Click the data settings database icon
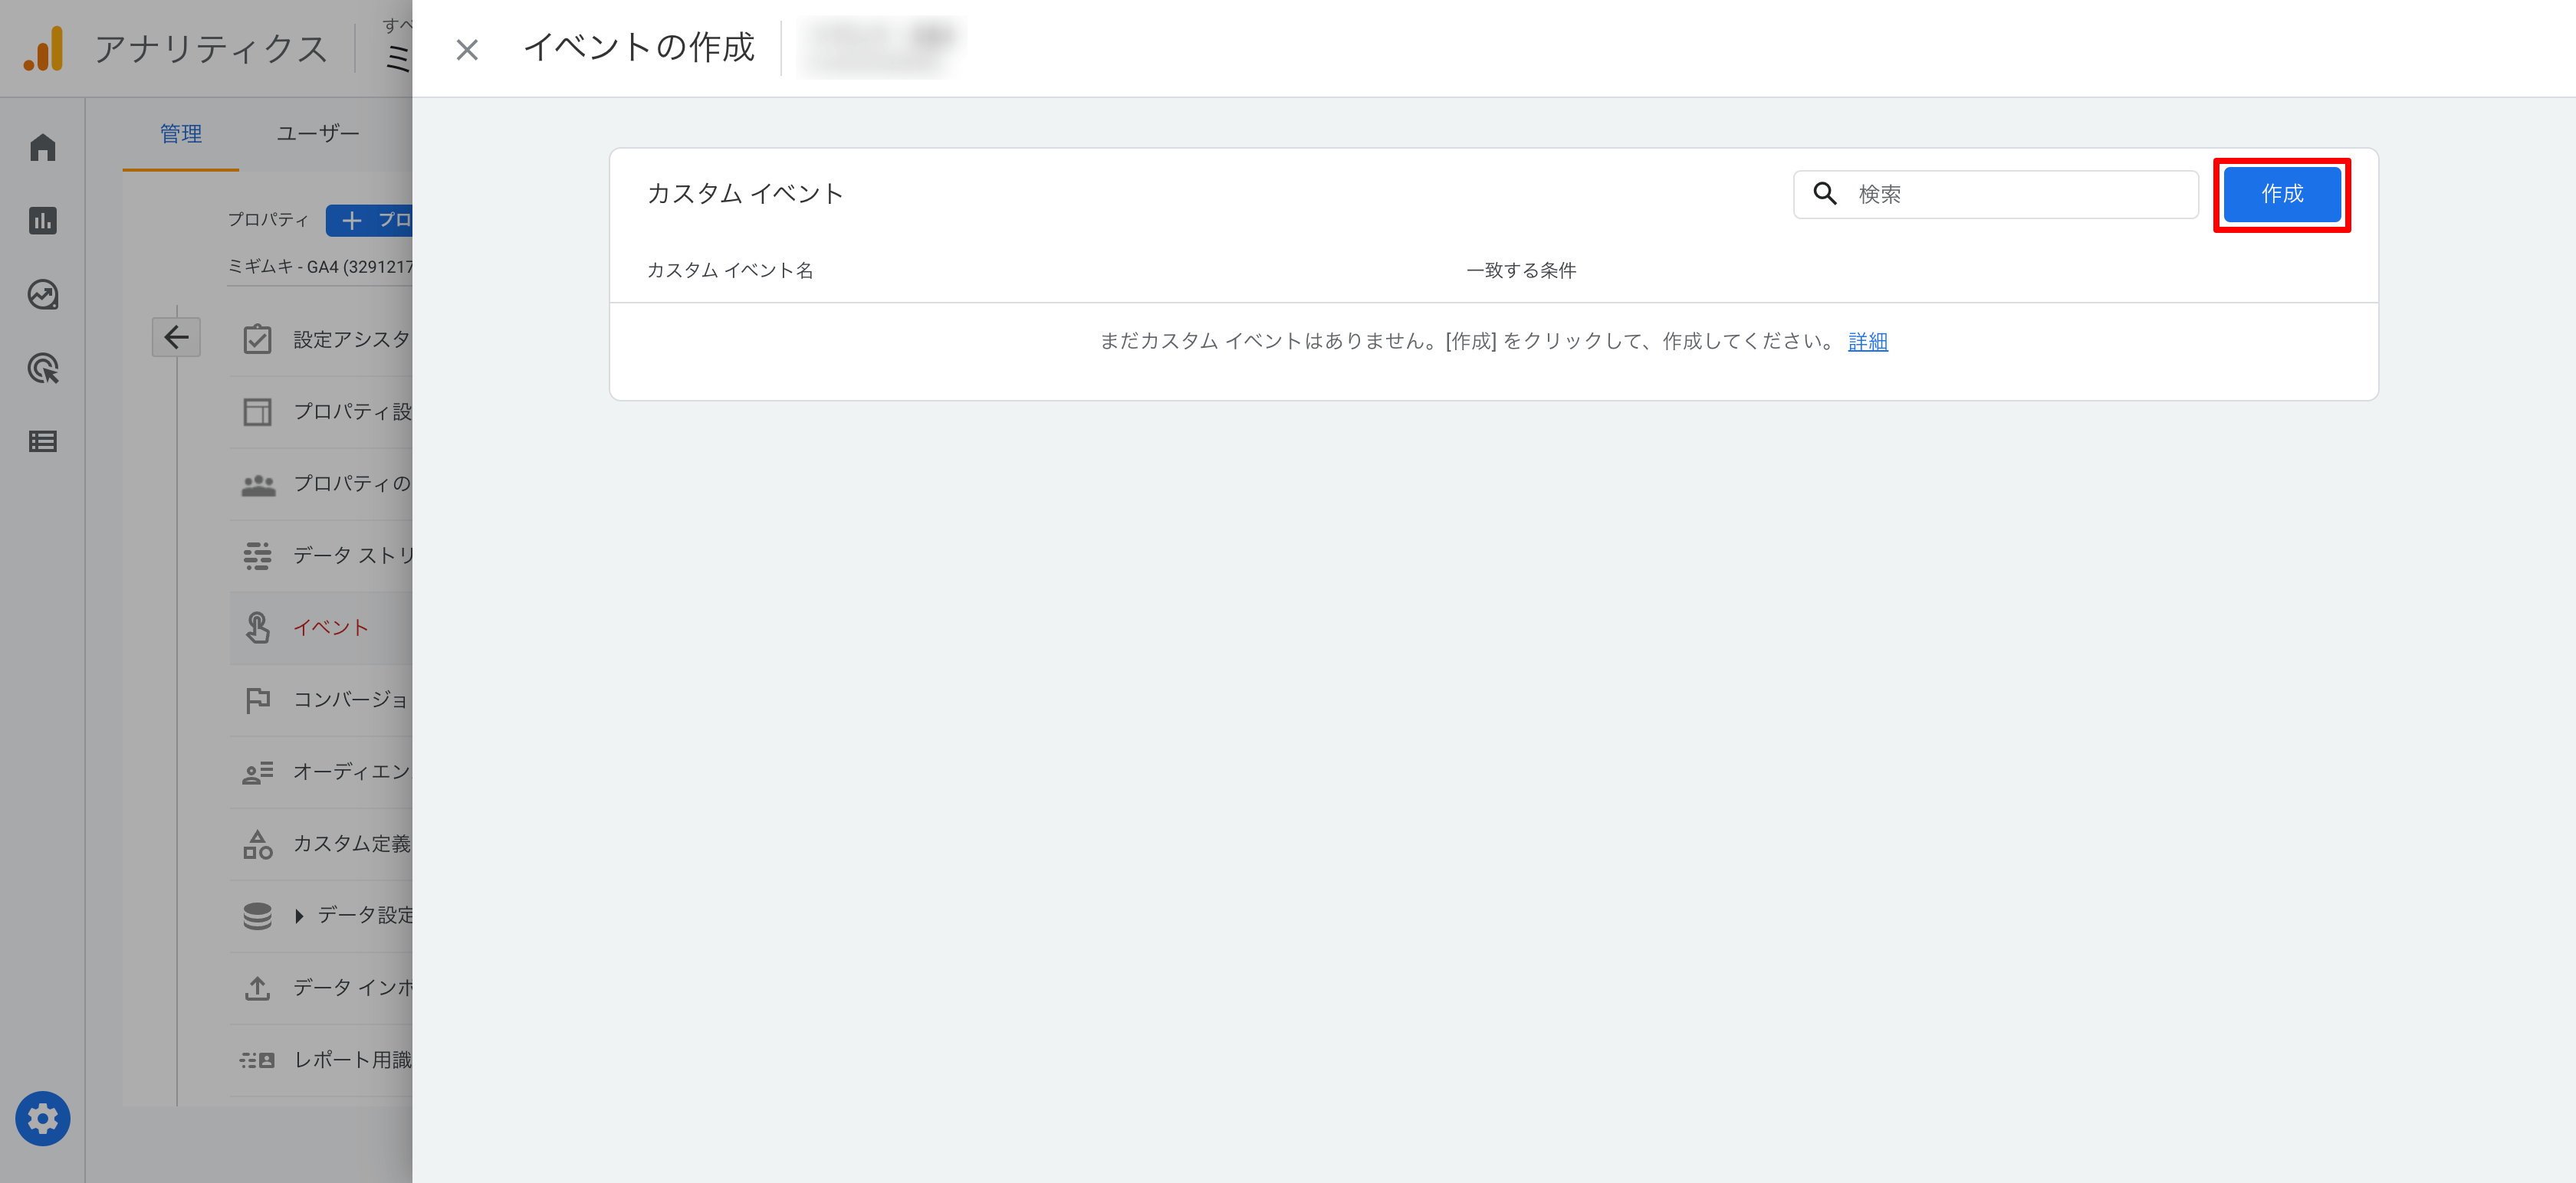The image size is (2576, 1183). [x=257, y=916]
